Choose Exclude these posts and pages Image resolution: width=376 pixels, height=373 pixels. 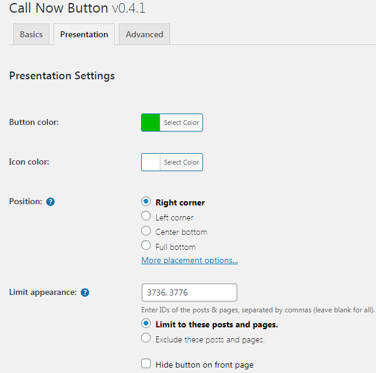coord(146,339)
